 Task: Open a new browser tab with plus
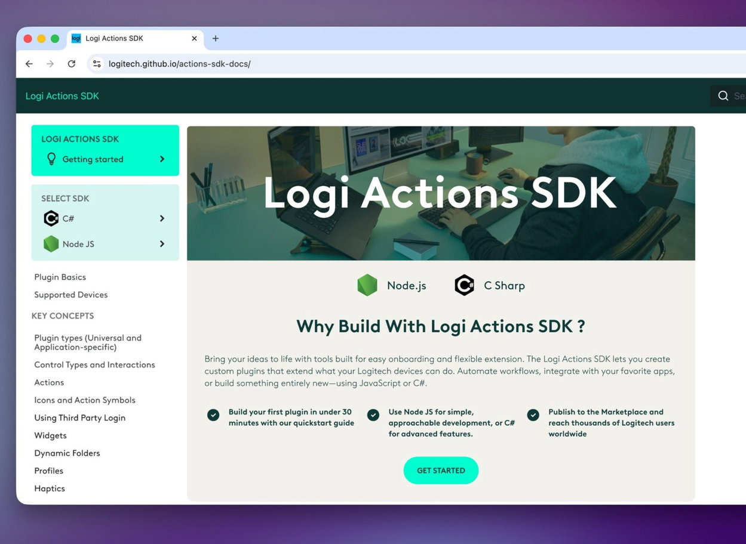216,38
